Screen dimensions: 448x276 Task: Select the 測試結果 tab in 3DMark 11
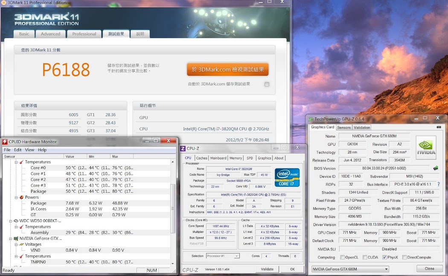(116, 34)
